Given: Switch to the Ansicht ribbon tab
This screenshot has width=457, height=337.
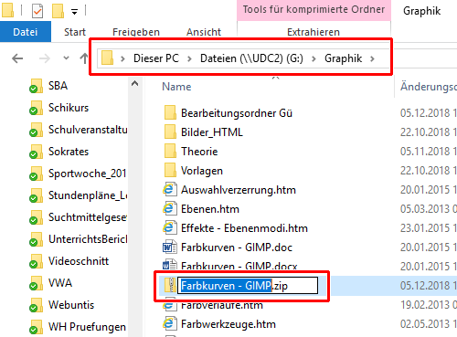Looking at the screenshot, I should [x=204, y=32].
